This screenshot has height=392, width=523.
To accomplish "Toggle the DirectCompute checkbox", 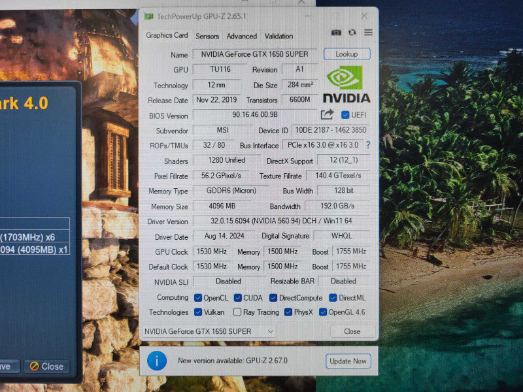I will point(273,298).
